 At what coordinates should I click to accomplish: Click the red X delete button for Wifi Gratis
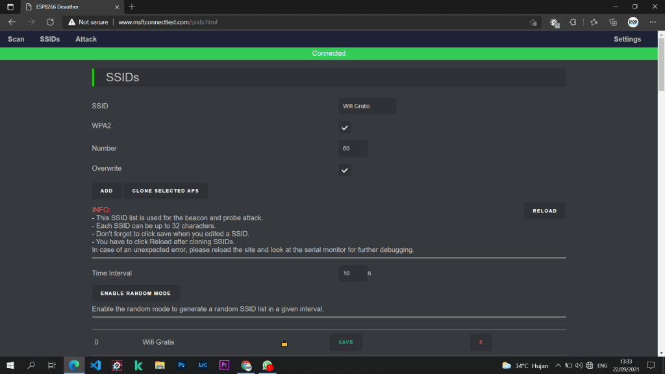tap(481, 342)
